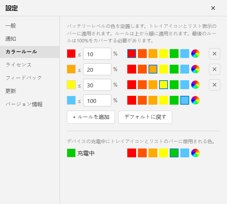The height and width of the screenshot is (204, 227).
Task: Click the red preview swatch beside 10
Action: pos(71,54)
